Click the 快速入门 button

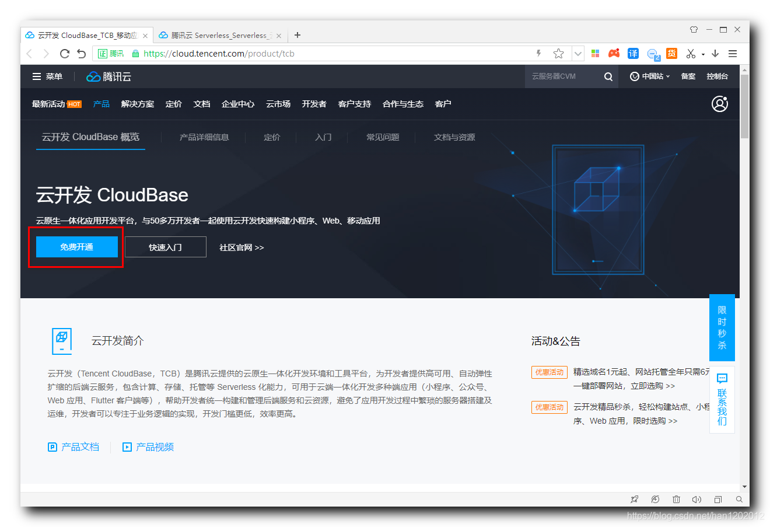pos(165,247)
